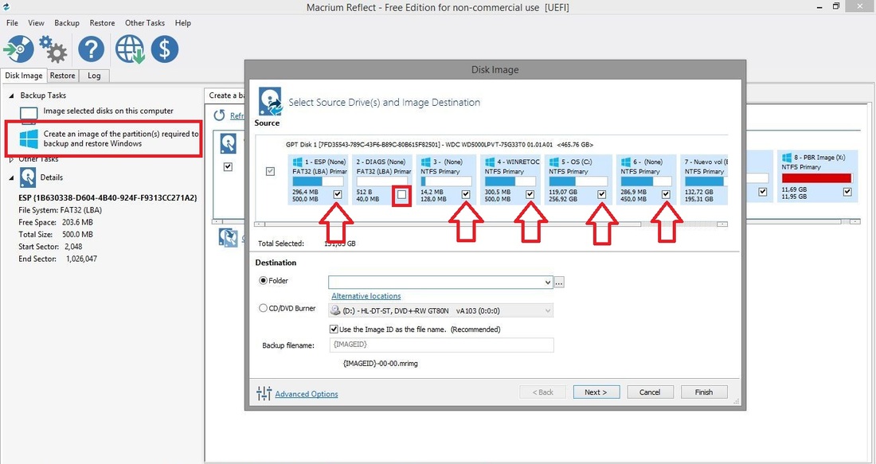This screenshot has height=464, width=876.
Task: Toggle the GPT Disk 1 whole-disk checkbox
Action: (x=271, y=171)
